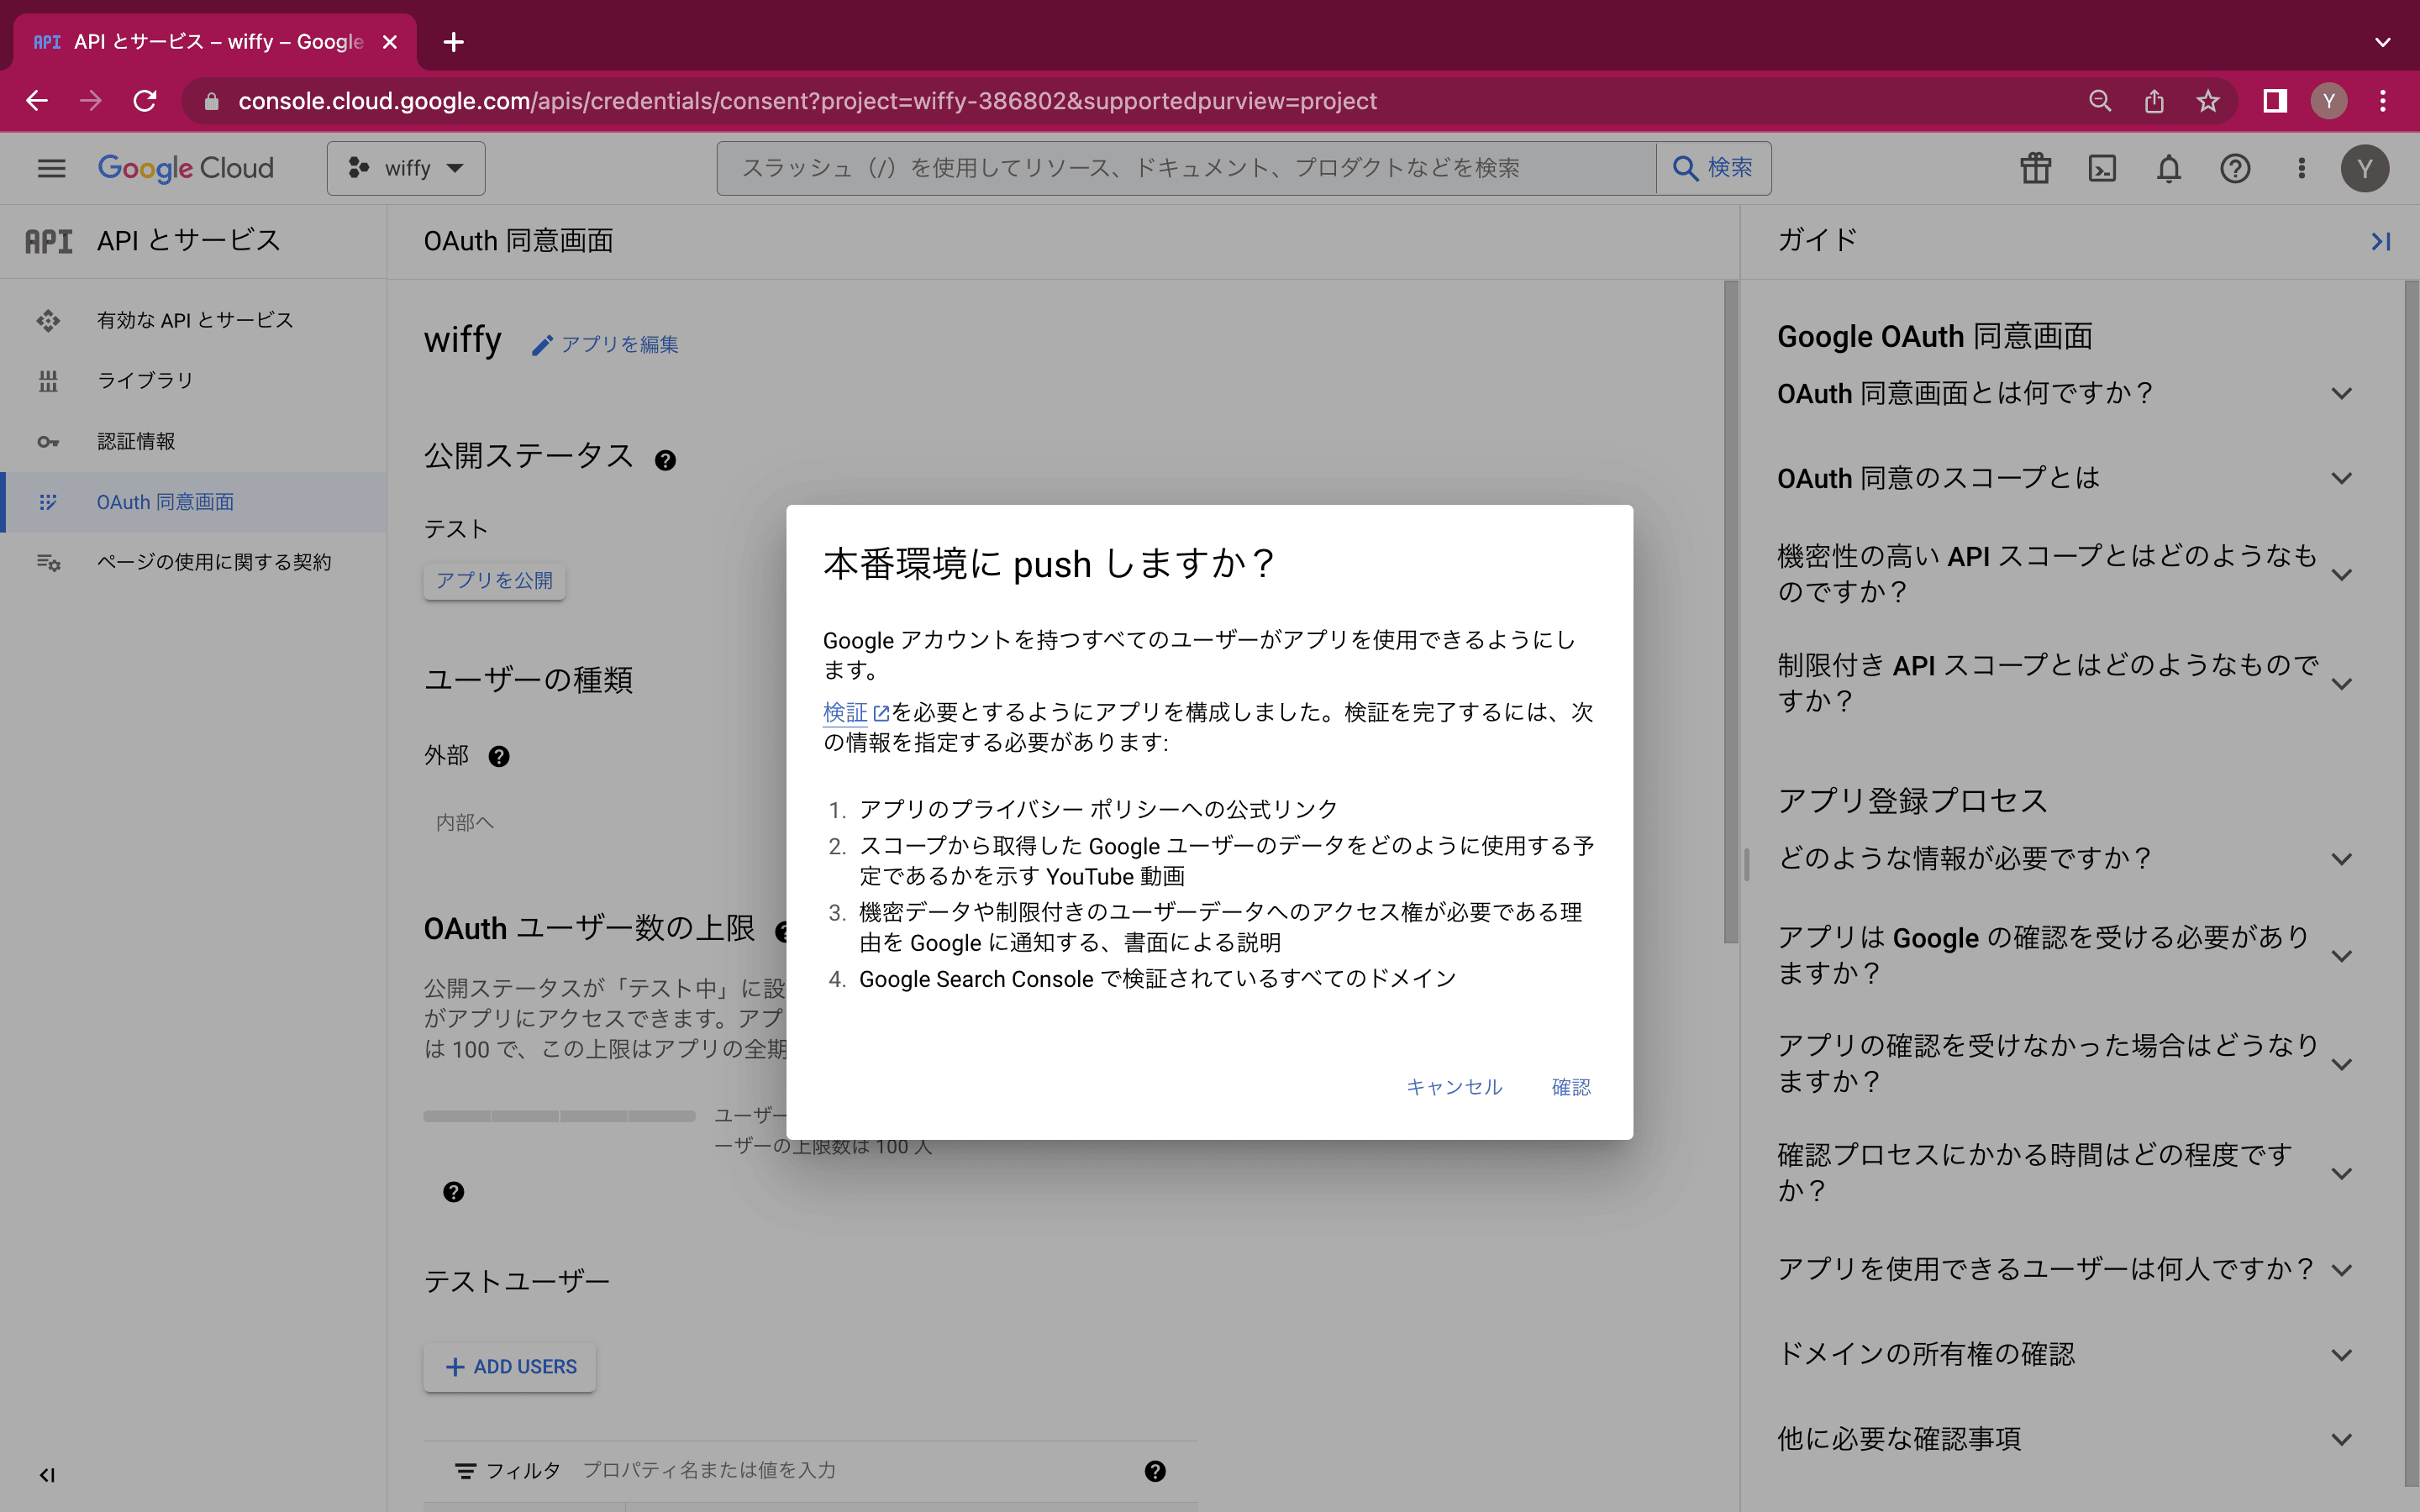
Task: Click the gift free trial icon
Action: (x=2035, y=168)
